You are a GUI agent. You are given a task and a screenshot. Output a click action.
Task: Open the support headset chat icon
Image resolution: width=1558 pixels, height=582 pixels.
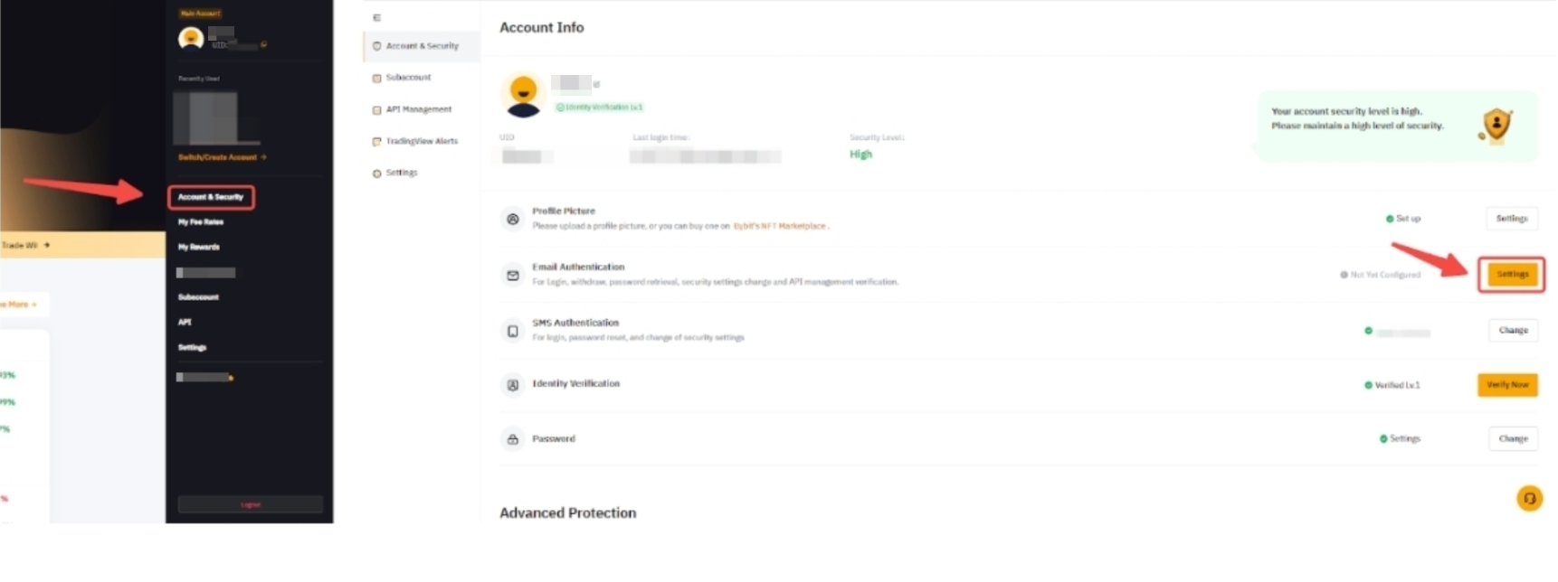tap(1529, 498)
